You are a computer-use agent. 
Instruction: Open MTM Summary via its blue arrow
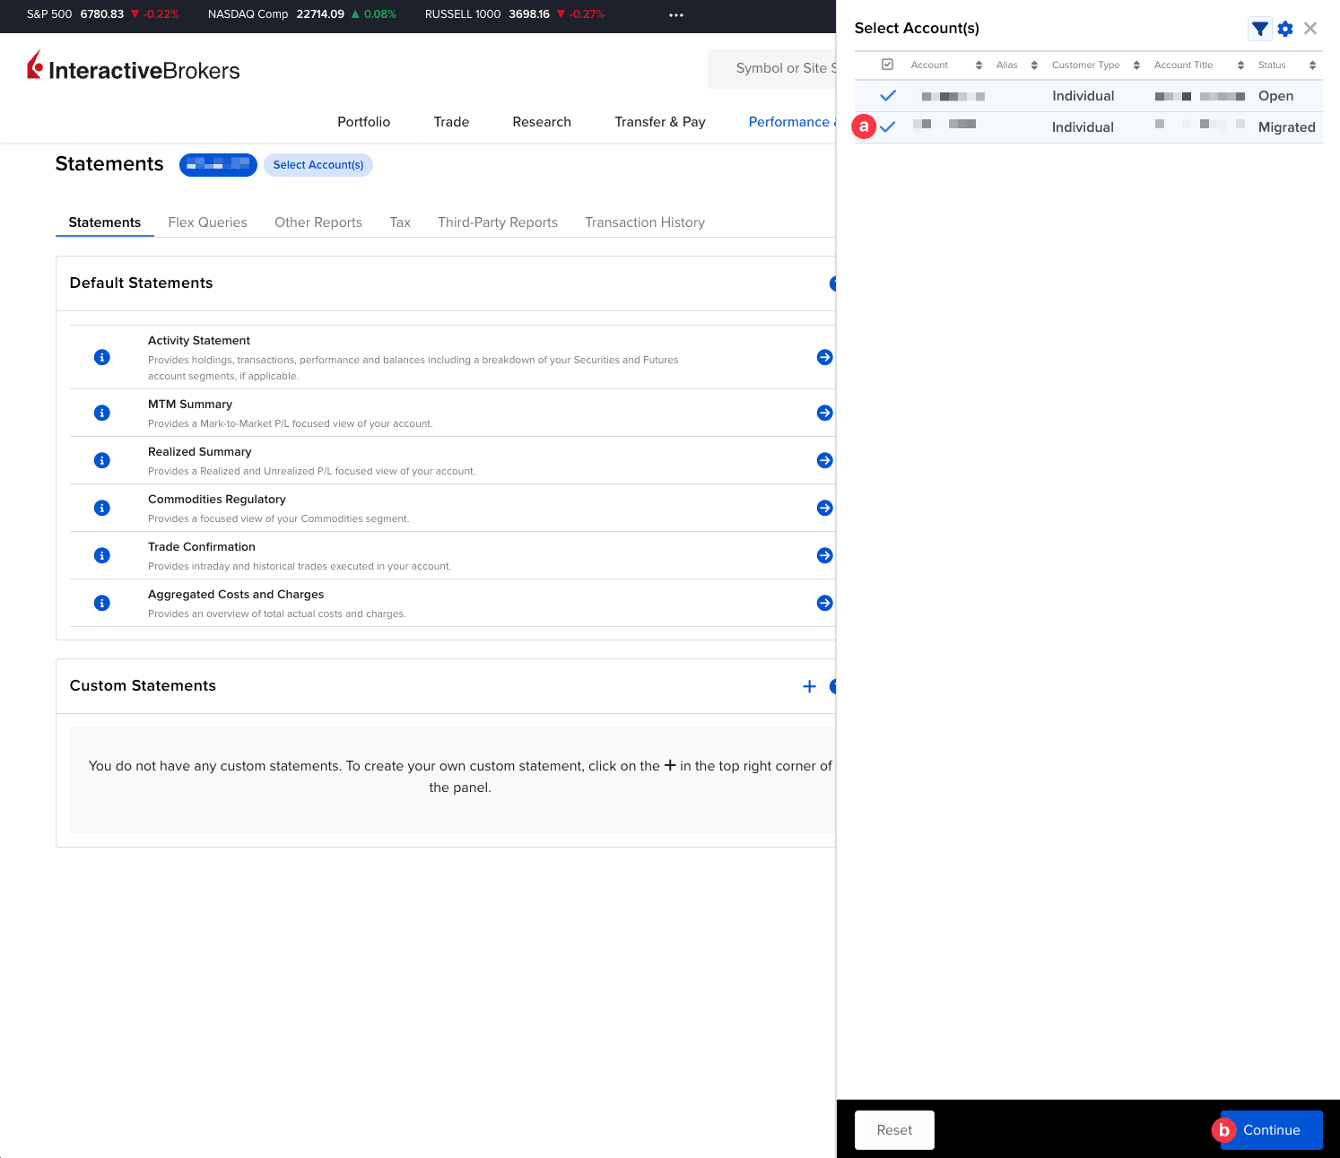[823, 412]
